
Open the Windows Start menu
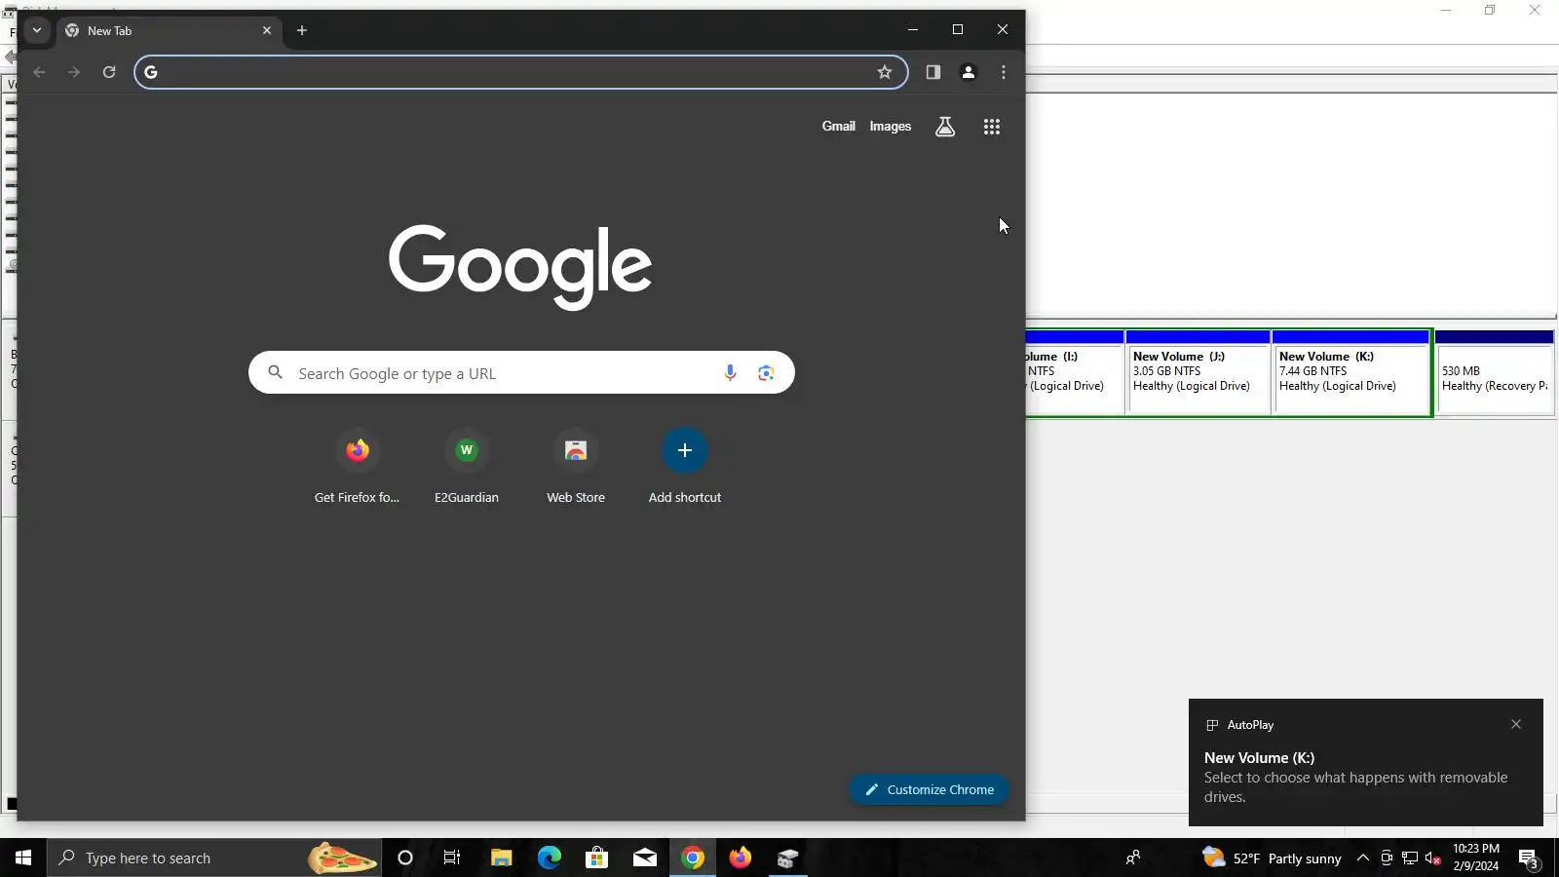coord(23,858)
